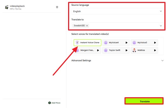Click the Add More link
The width and height of the screenshot is (166, 108).
pyautogui.click(x=54, y=103)
